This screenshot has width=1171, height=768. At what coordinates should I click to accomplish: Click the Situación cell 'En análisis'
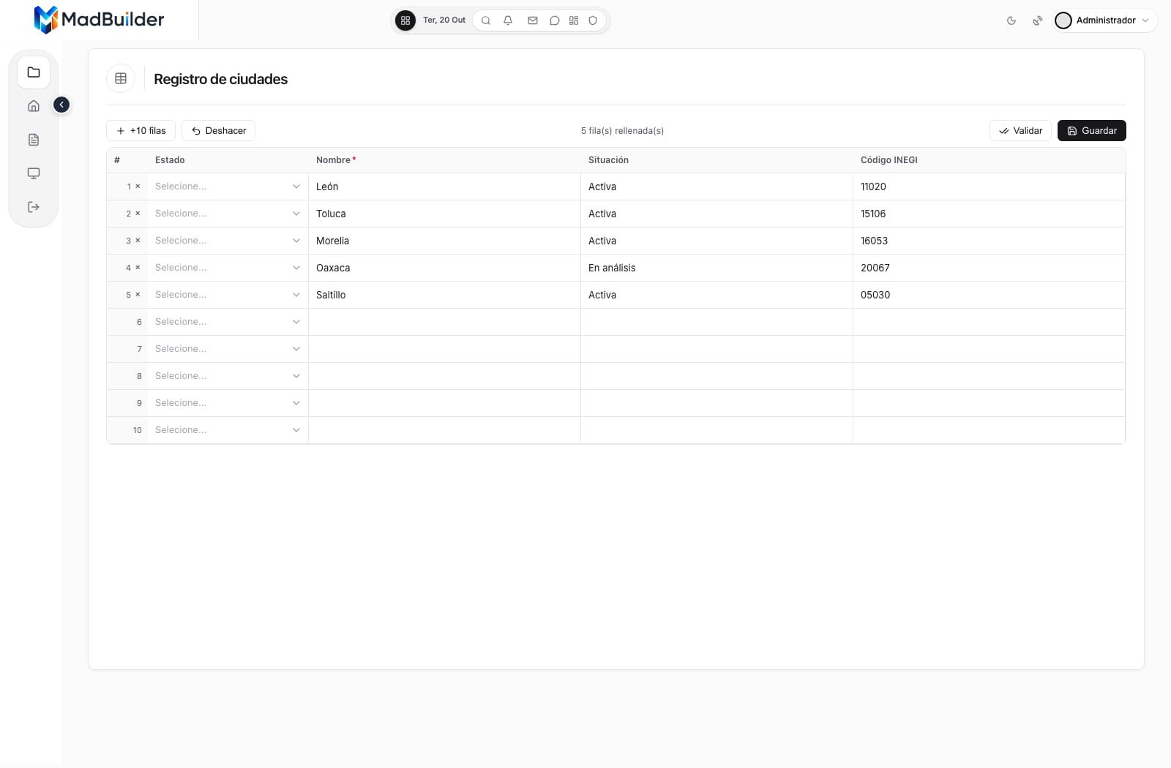click(717, 268)
